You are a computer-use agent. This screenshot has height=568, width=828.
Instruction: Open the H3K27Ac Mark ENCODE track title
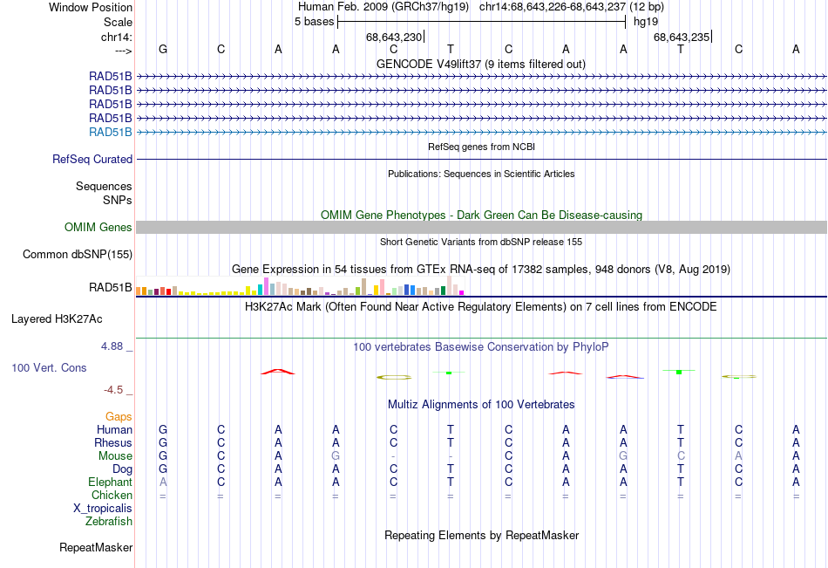(481, 307)
